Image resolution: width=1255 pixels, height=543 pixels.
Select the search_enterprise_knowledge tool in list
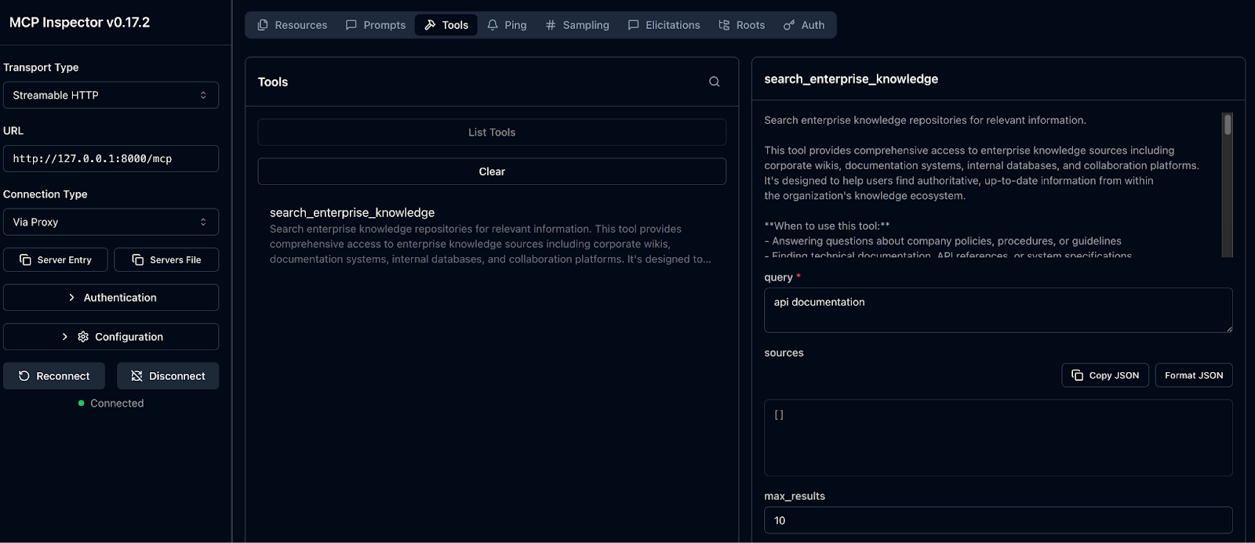(x=492, y=235)
